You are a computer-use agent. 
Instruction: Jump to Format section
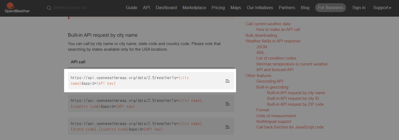pos(263,110)
